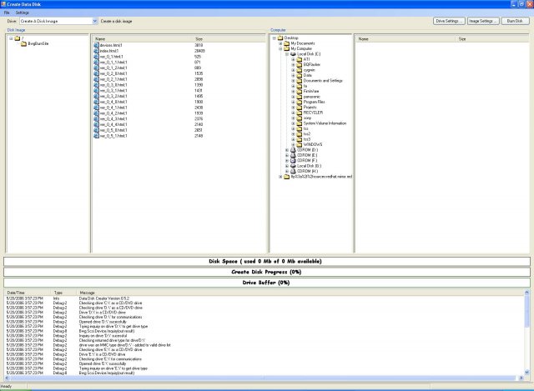Sort disk image files by Size column
Image resolution: width=534 pixels, height=391 pixels.
coord(199,38)
